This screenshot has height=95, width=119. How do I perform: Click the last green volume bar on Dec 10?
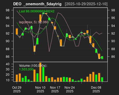click(102, 79)
